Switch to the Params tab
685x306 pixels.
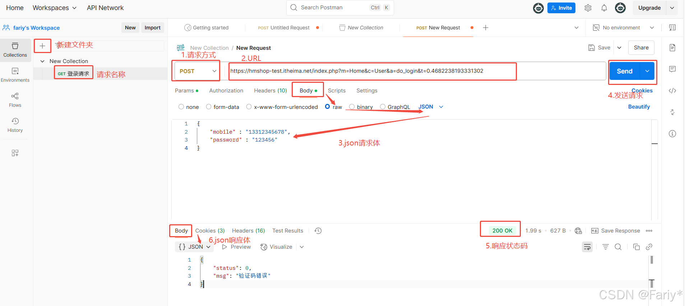pyautogui.click(x=186, y=91)
